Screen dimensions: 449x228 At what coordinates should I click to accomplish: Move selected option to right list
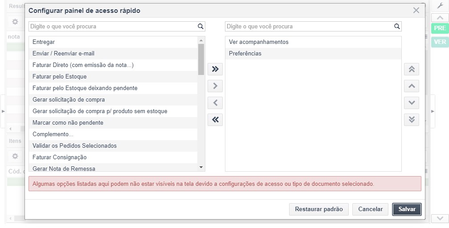click(x=215, y=86)
